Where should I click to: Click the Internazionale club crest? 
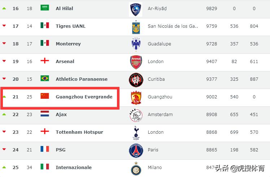pyautogui.click(x=136, y=168)
